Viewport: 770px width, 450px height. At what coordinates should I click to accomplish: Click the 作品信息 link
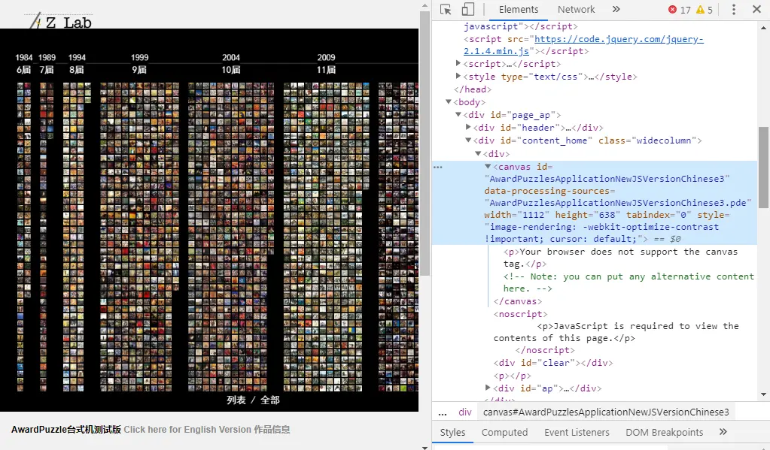click(272, 430)
